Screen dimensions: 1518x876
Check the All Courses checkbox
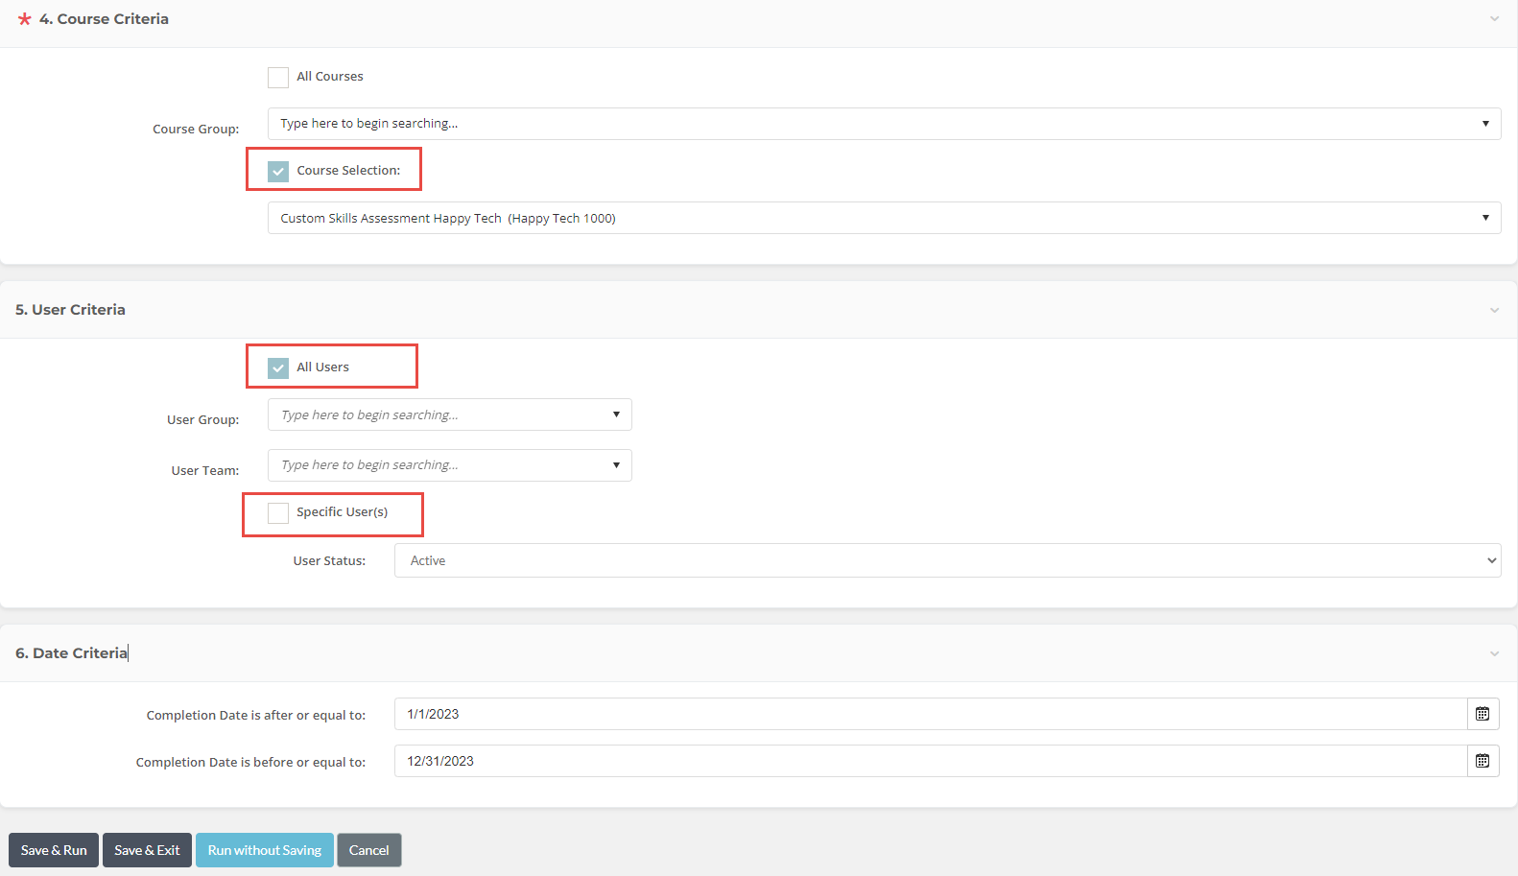click(x=278, y=78)
